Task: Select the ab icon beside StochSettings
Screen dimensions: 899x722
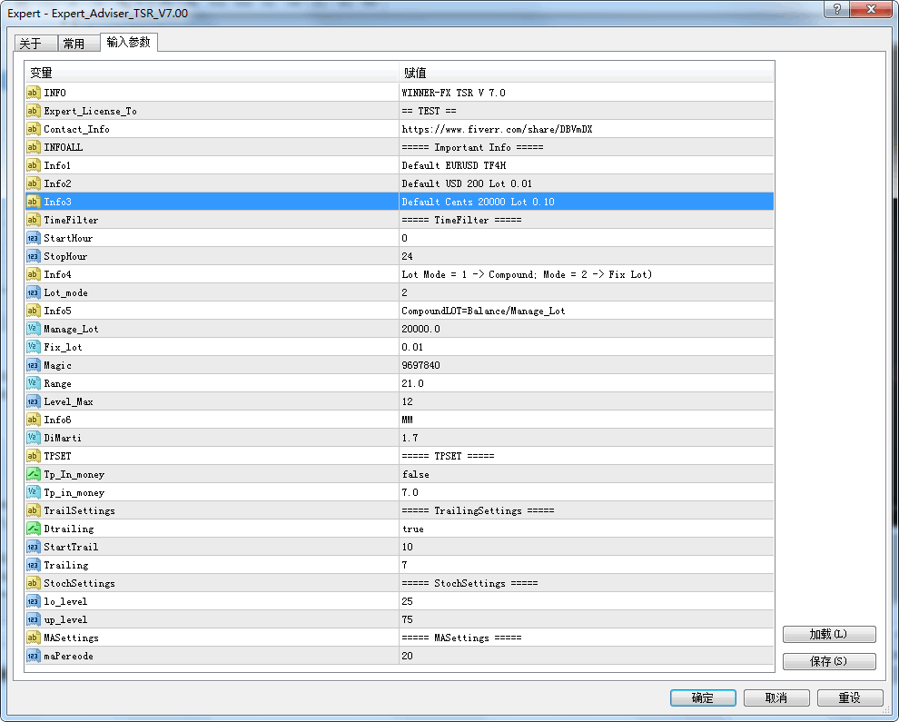Action: coord(32,583)
